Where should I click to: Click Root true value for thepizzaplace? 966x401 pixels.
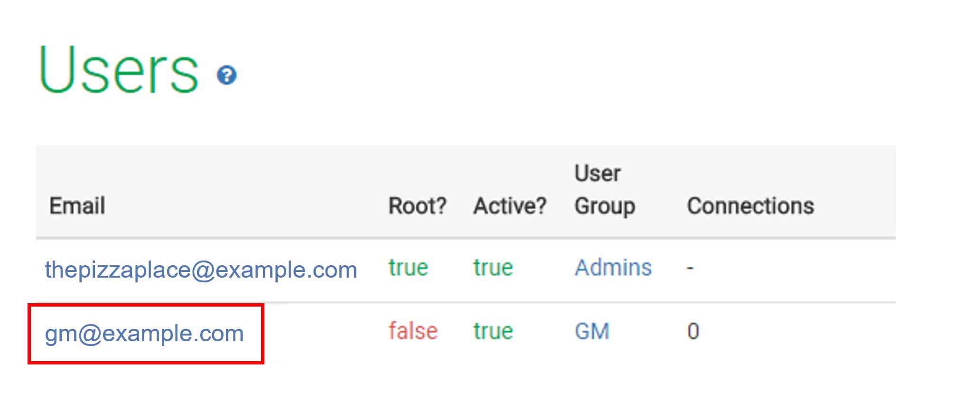[x=408, y=268]
